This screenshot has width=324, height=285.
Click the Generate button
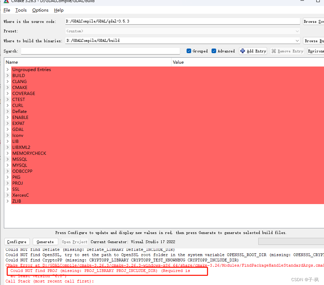(45, 242)
